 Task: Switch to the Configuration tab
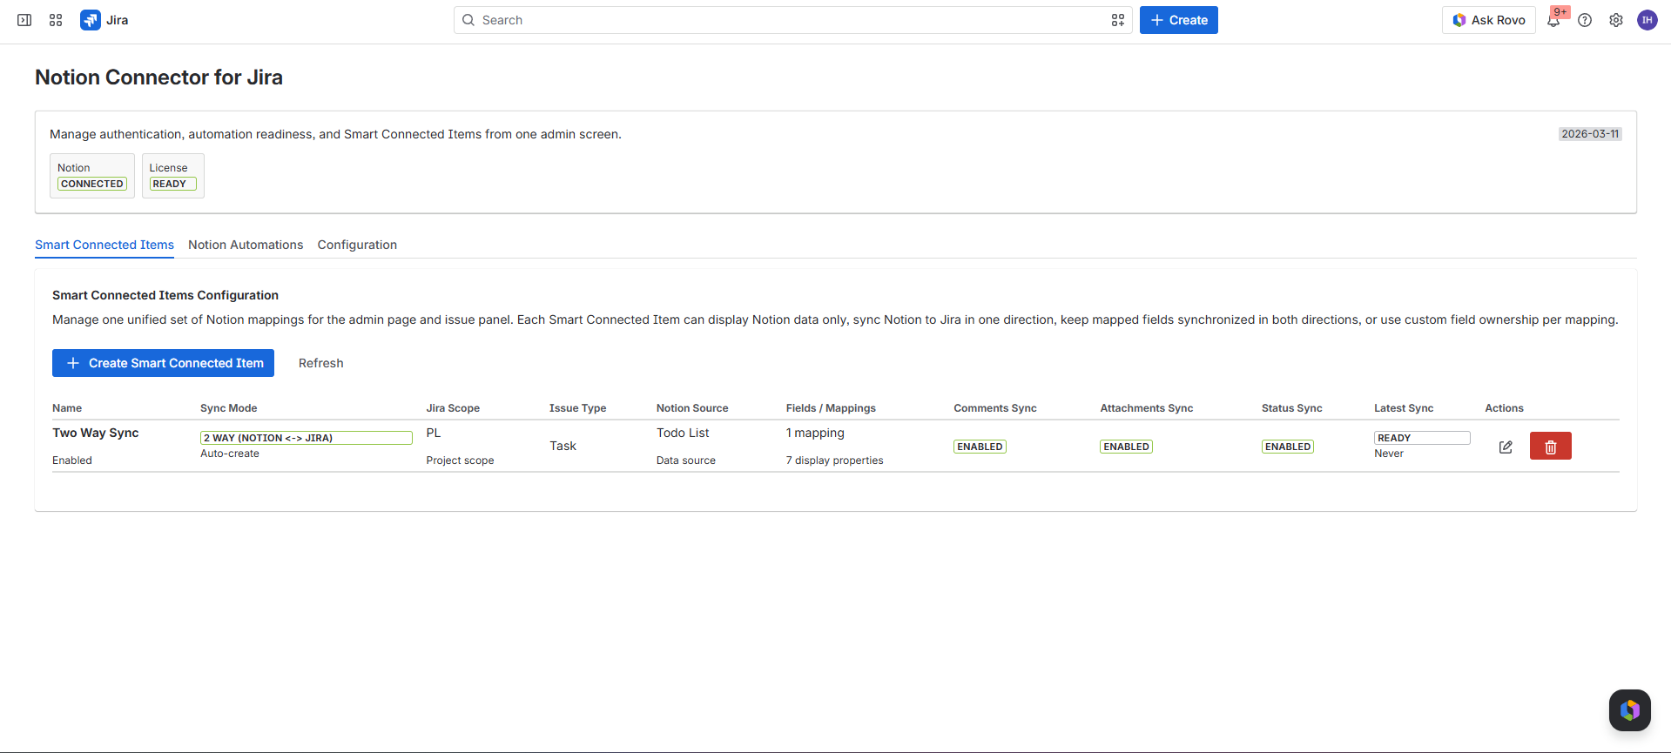pyautogui.click(x=357, y=245)
